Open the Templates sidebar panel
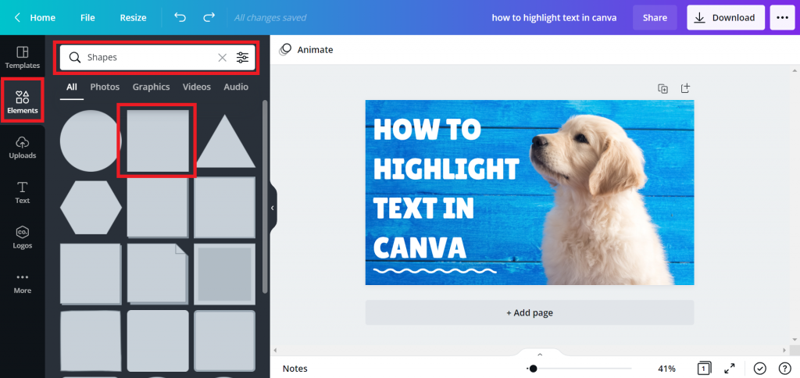 click(x=23, y=57)
